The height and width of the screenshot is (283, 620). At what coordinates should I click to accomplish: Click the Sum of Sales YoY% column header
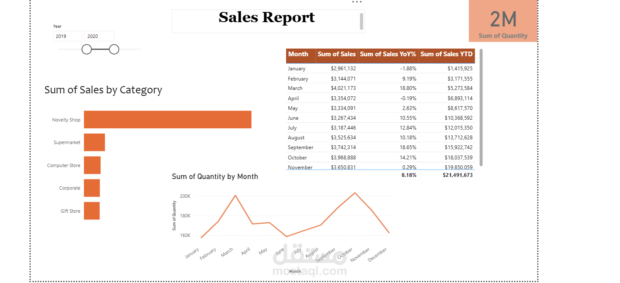[388, 54]
